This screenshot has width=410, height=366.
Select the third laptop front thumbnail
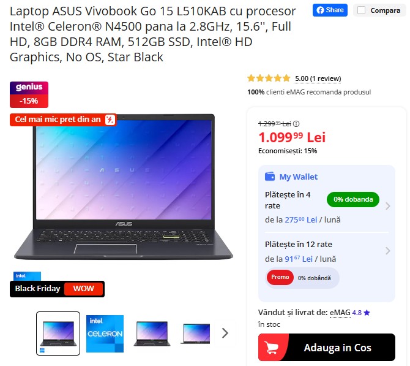(152, 334)
